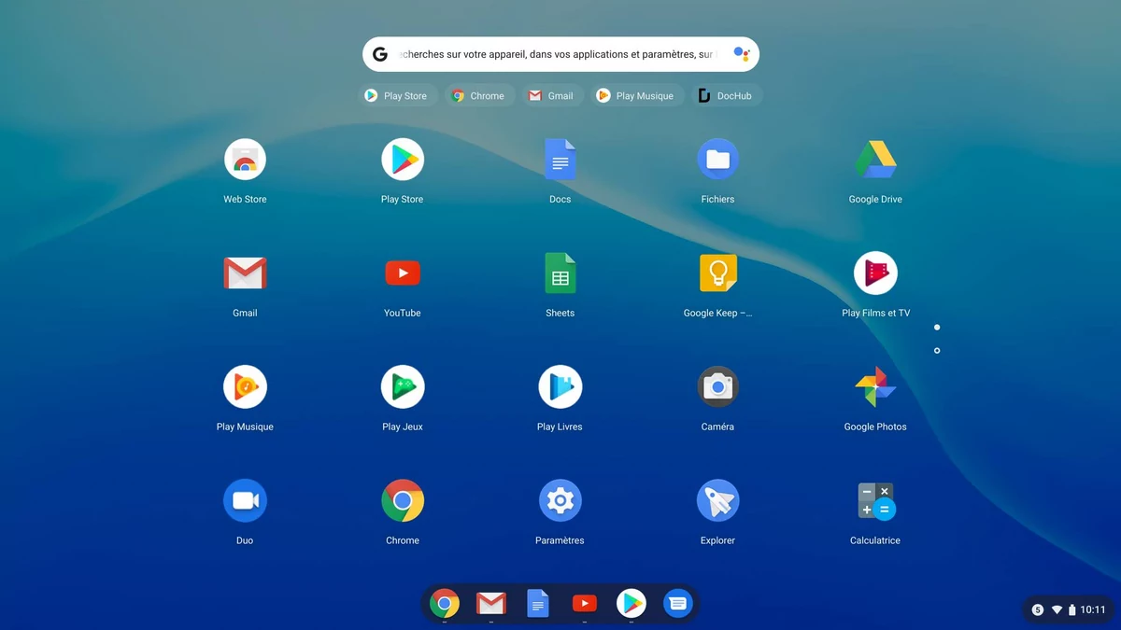
Task: Click the YouTube icon in the shelf
Action: pyautogui.click(x=585, y=604)
